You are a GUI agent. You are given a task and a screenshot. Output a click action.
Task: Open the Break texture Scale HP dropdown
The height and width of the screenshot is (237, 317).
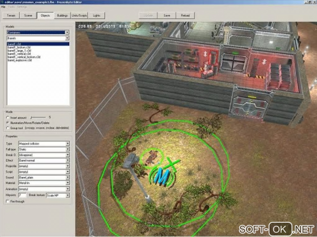(58, 195)
